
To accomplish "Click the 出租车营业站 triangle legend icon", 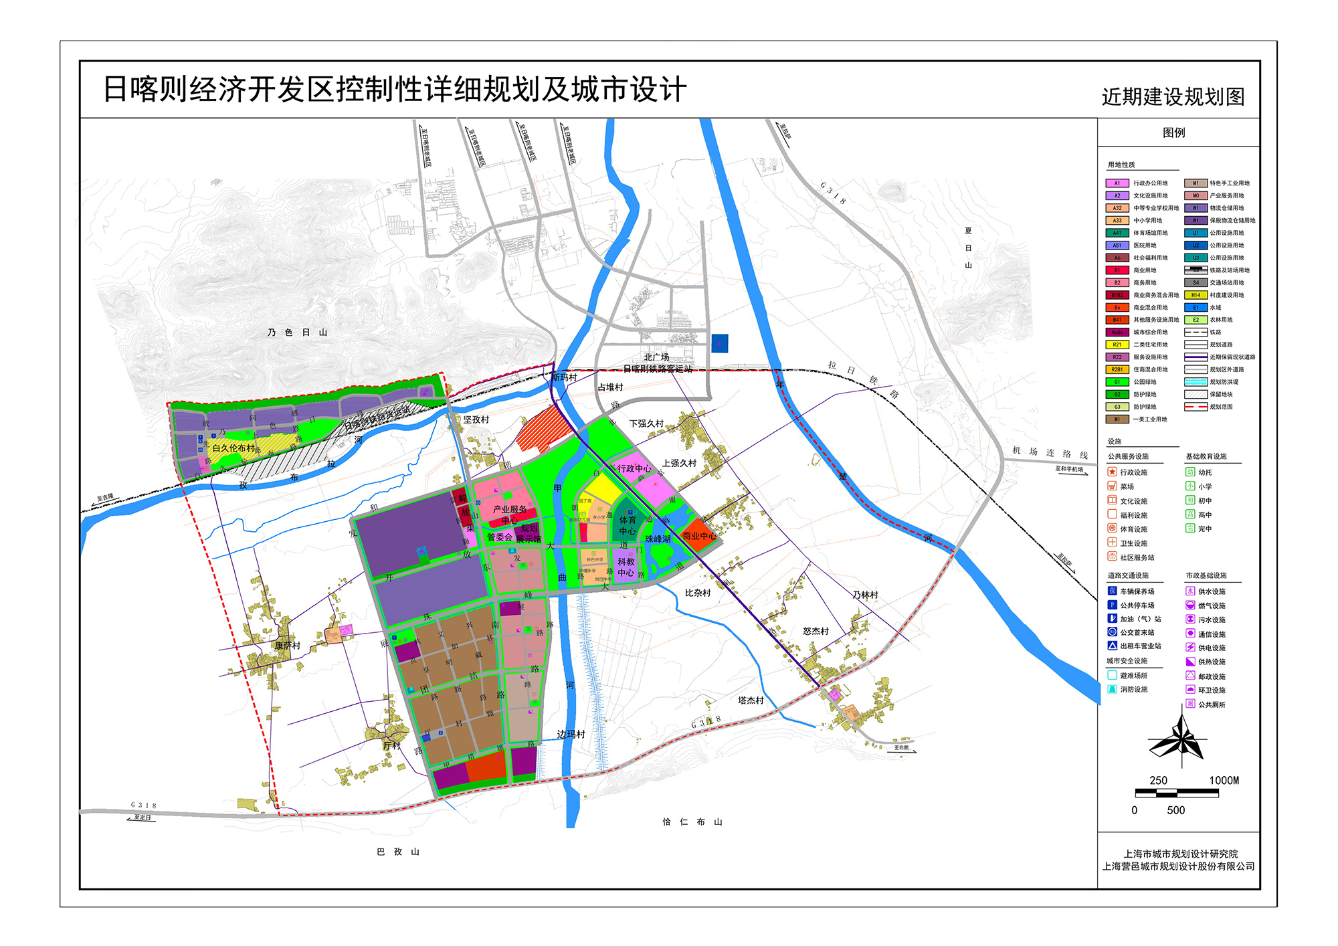I will [1112, 646].
